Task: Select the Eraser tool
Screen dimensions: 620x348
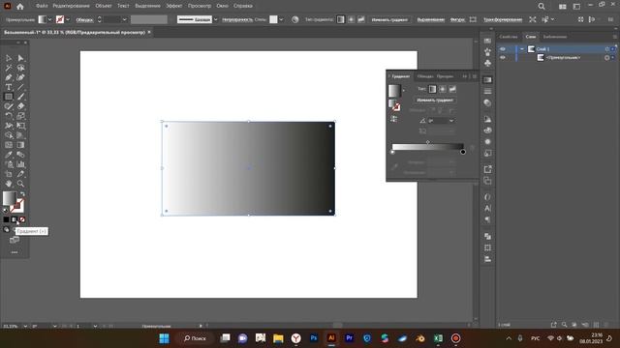Action: [x=21, y=106]
